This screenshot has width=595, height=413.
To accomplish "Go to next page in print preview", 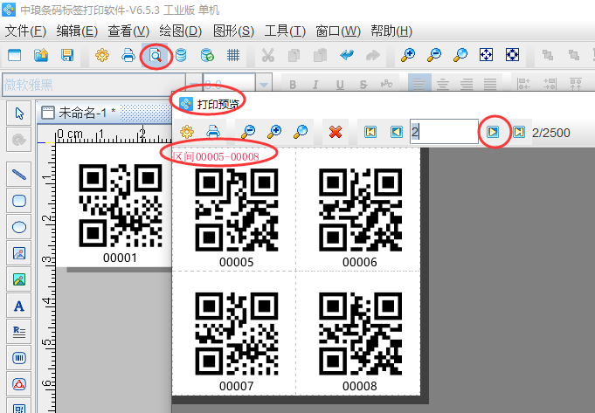I will pyautogui.click(x=493, y=132).
